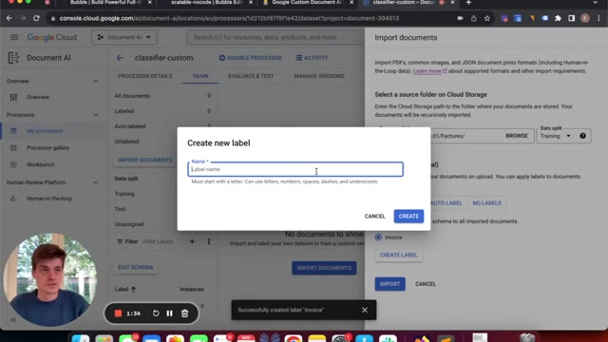Cancel the Create new label dialog
Image resolution: width=608 pixels, height=342 pixels.
click(x=374, y=217)
